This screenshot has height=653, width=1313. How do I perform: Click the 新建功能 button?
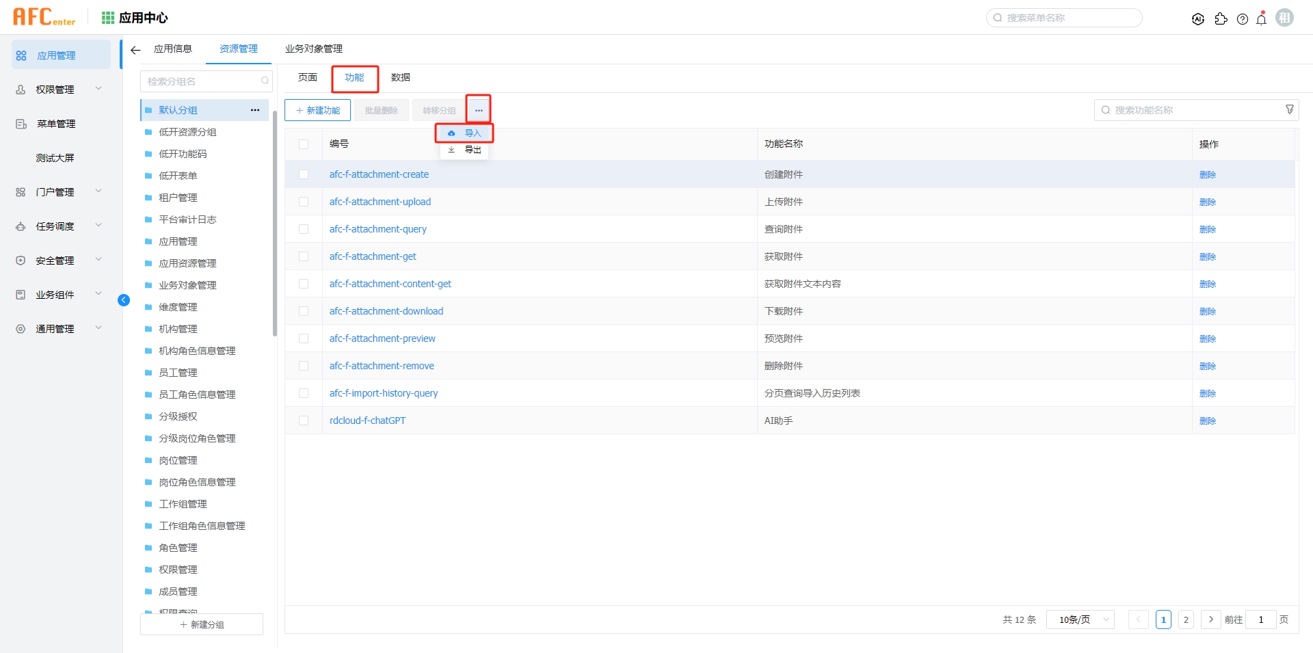[318, 110]
